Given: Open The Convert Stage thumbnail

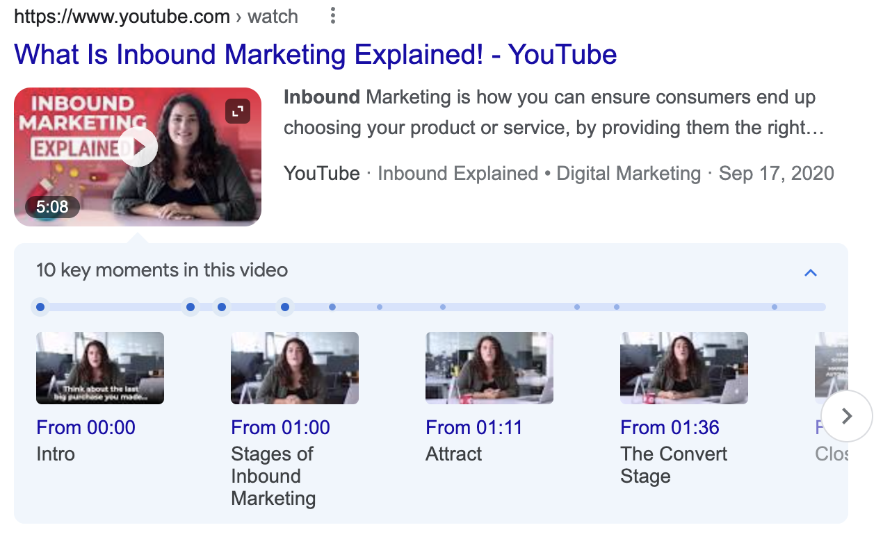Looking at the screenshot, I should [x=684, y=368].
